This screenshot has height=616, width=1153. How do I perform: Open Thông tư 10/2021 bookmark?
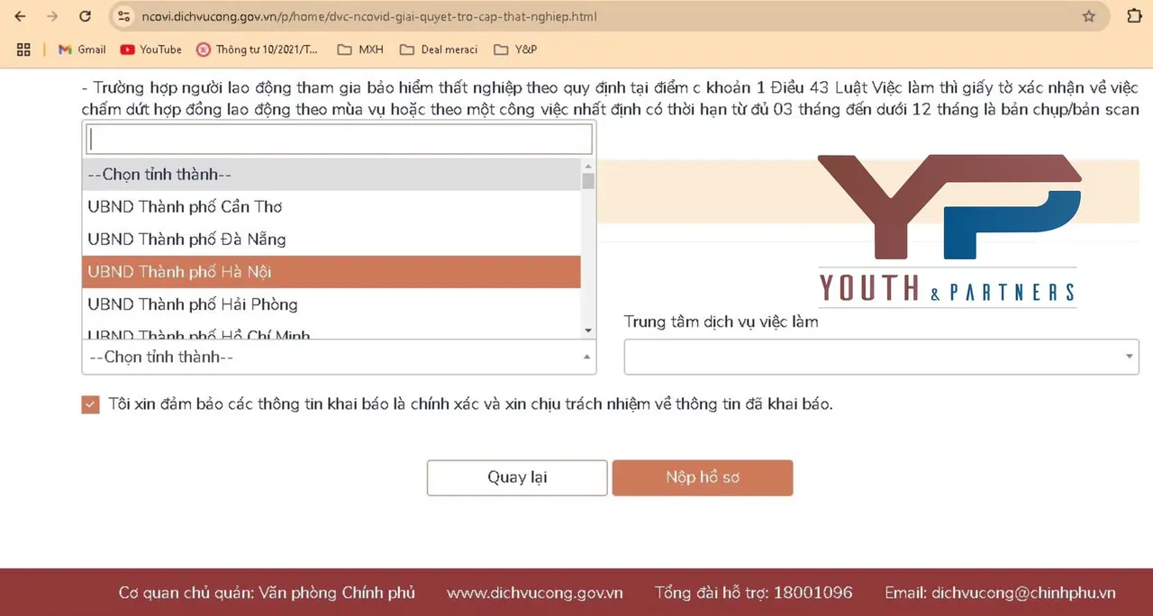tap(258, 50)
